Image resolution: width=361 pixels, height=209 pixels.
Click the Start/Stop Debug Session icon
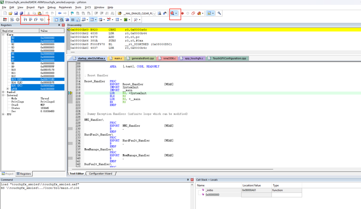click(173, 13)
